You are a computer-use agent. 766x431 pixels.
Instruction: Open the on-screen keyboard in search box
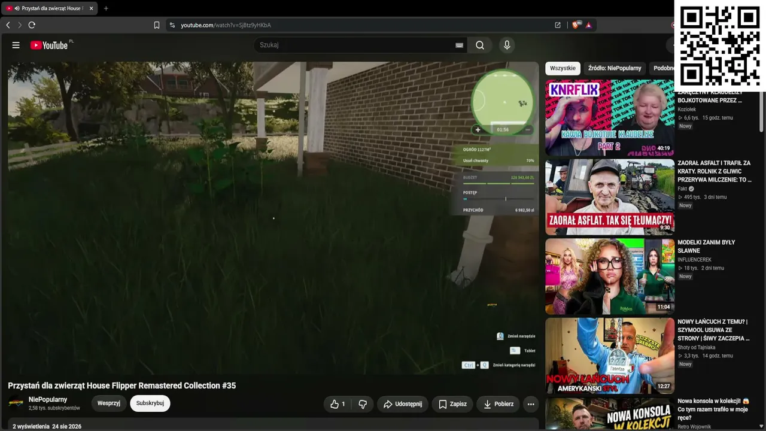(459, 45)
